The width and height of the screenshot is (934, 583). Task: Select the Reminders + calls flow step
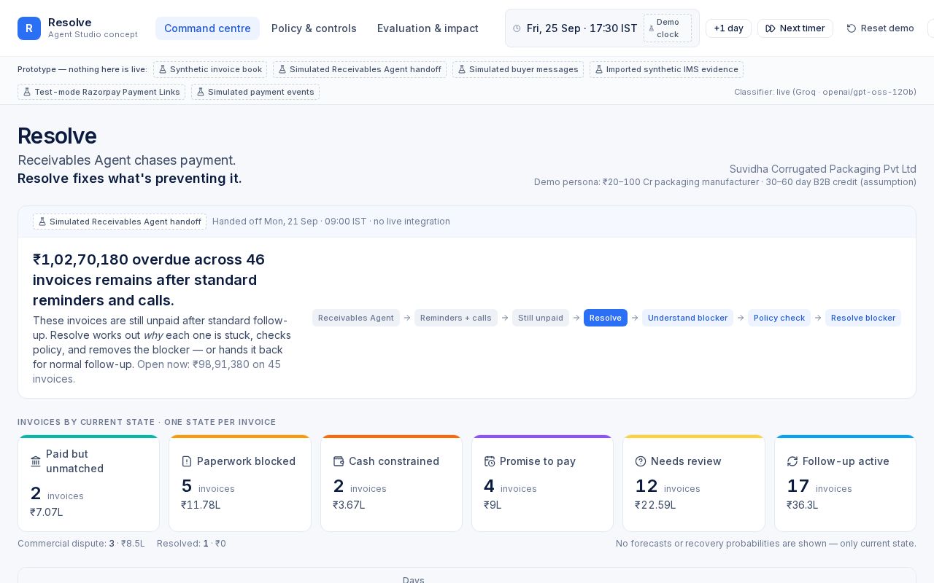coord(456,318)
